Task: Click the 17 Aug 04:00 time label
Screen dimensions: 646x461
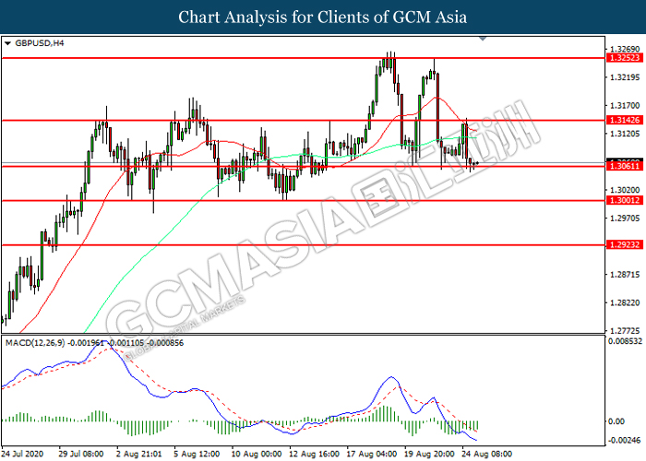Action: (372, 454)
